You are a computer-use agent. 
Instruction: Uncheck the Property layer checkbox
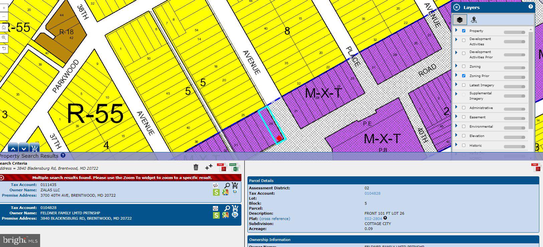coord(463,31)
